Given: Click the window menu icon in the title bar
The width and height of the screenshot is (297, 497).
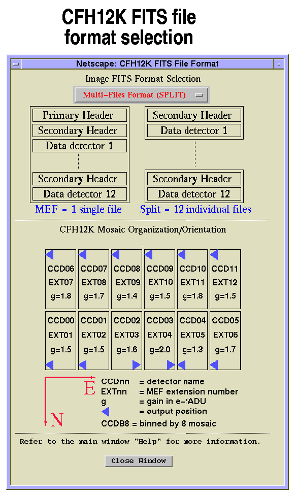Looking at the screenshot, I should click(16, 64).
